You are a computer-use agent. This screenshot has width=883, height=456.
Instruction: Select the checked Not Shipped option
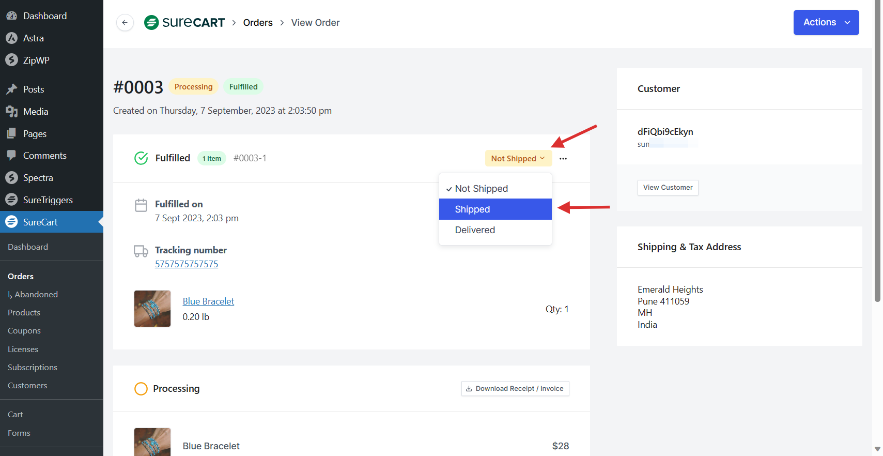click(481, 189)
